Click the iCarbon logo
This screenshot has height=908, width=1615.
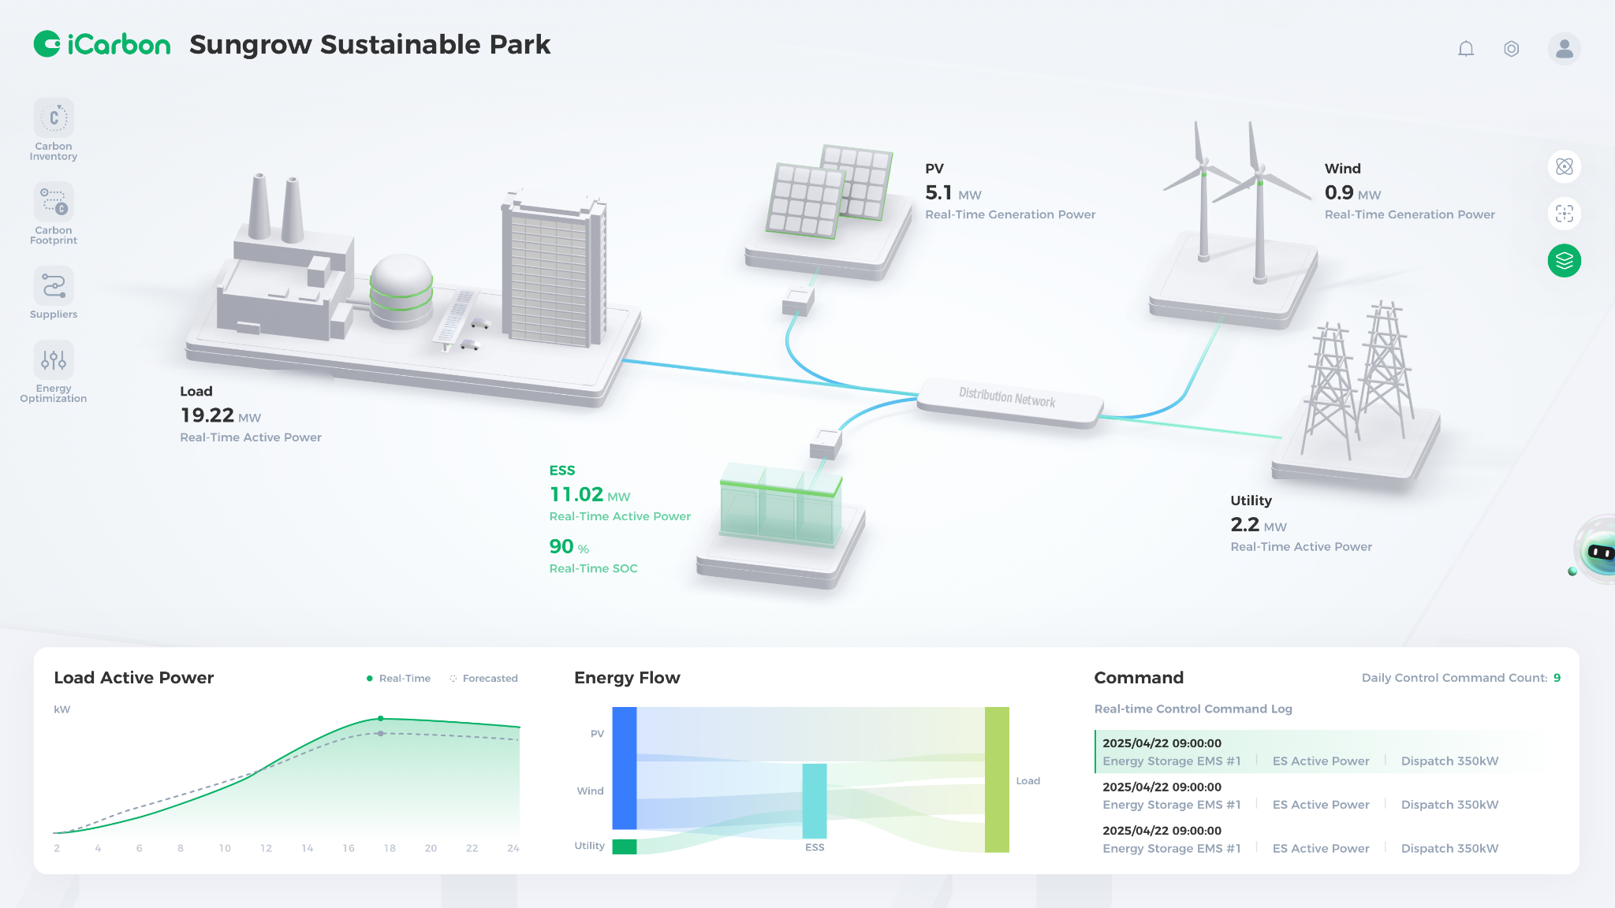coord(103,45)
